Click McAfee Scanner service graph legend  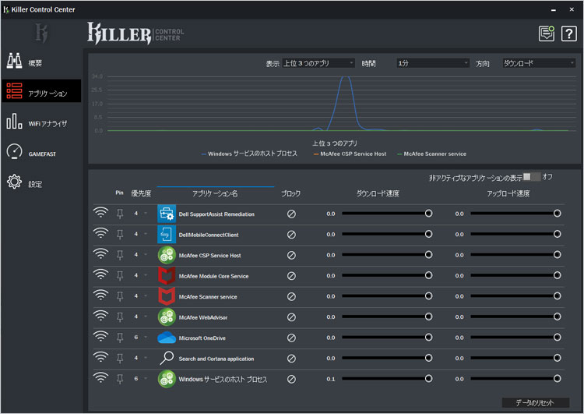pos(431,154)
